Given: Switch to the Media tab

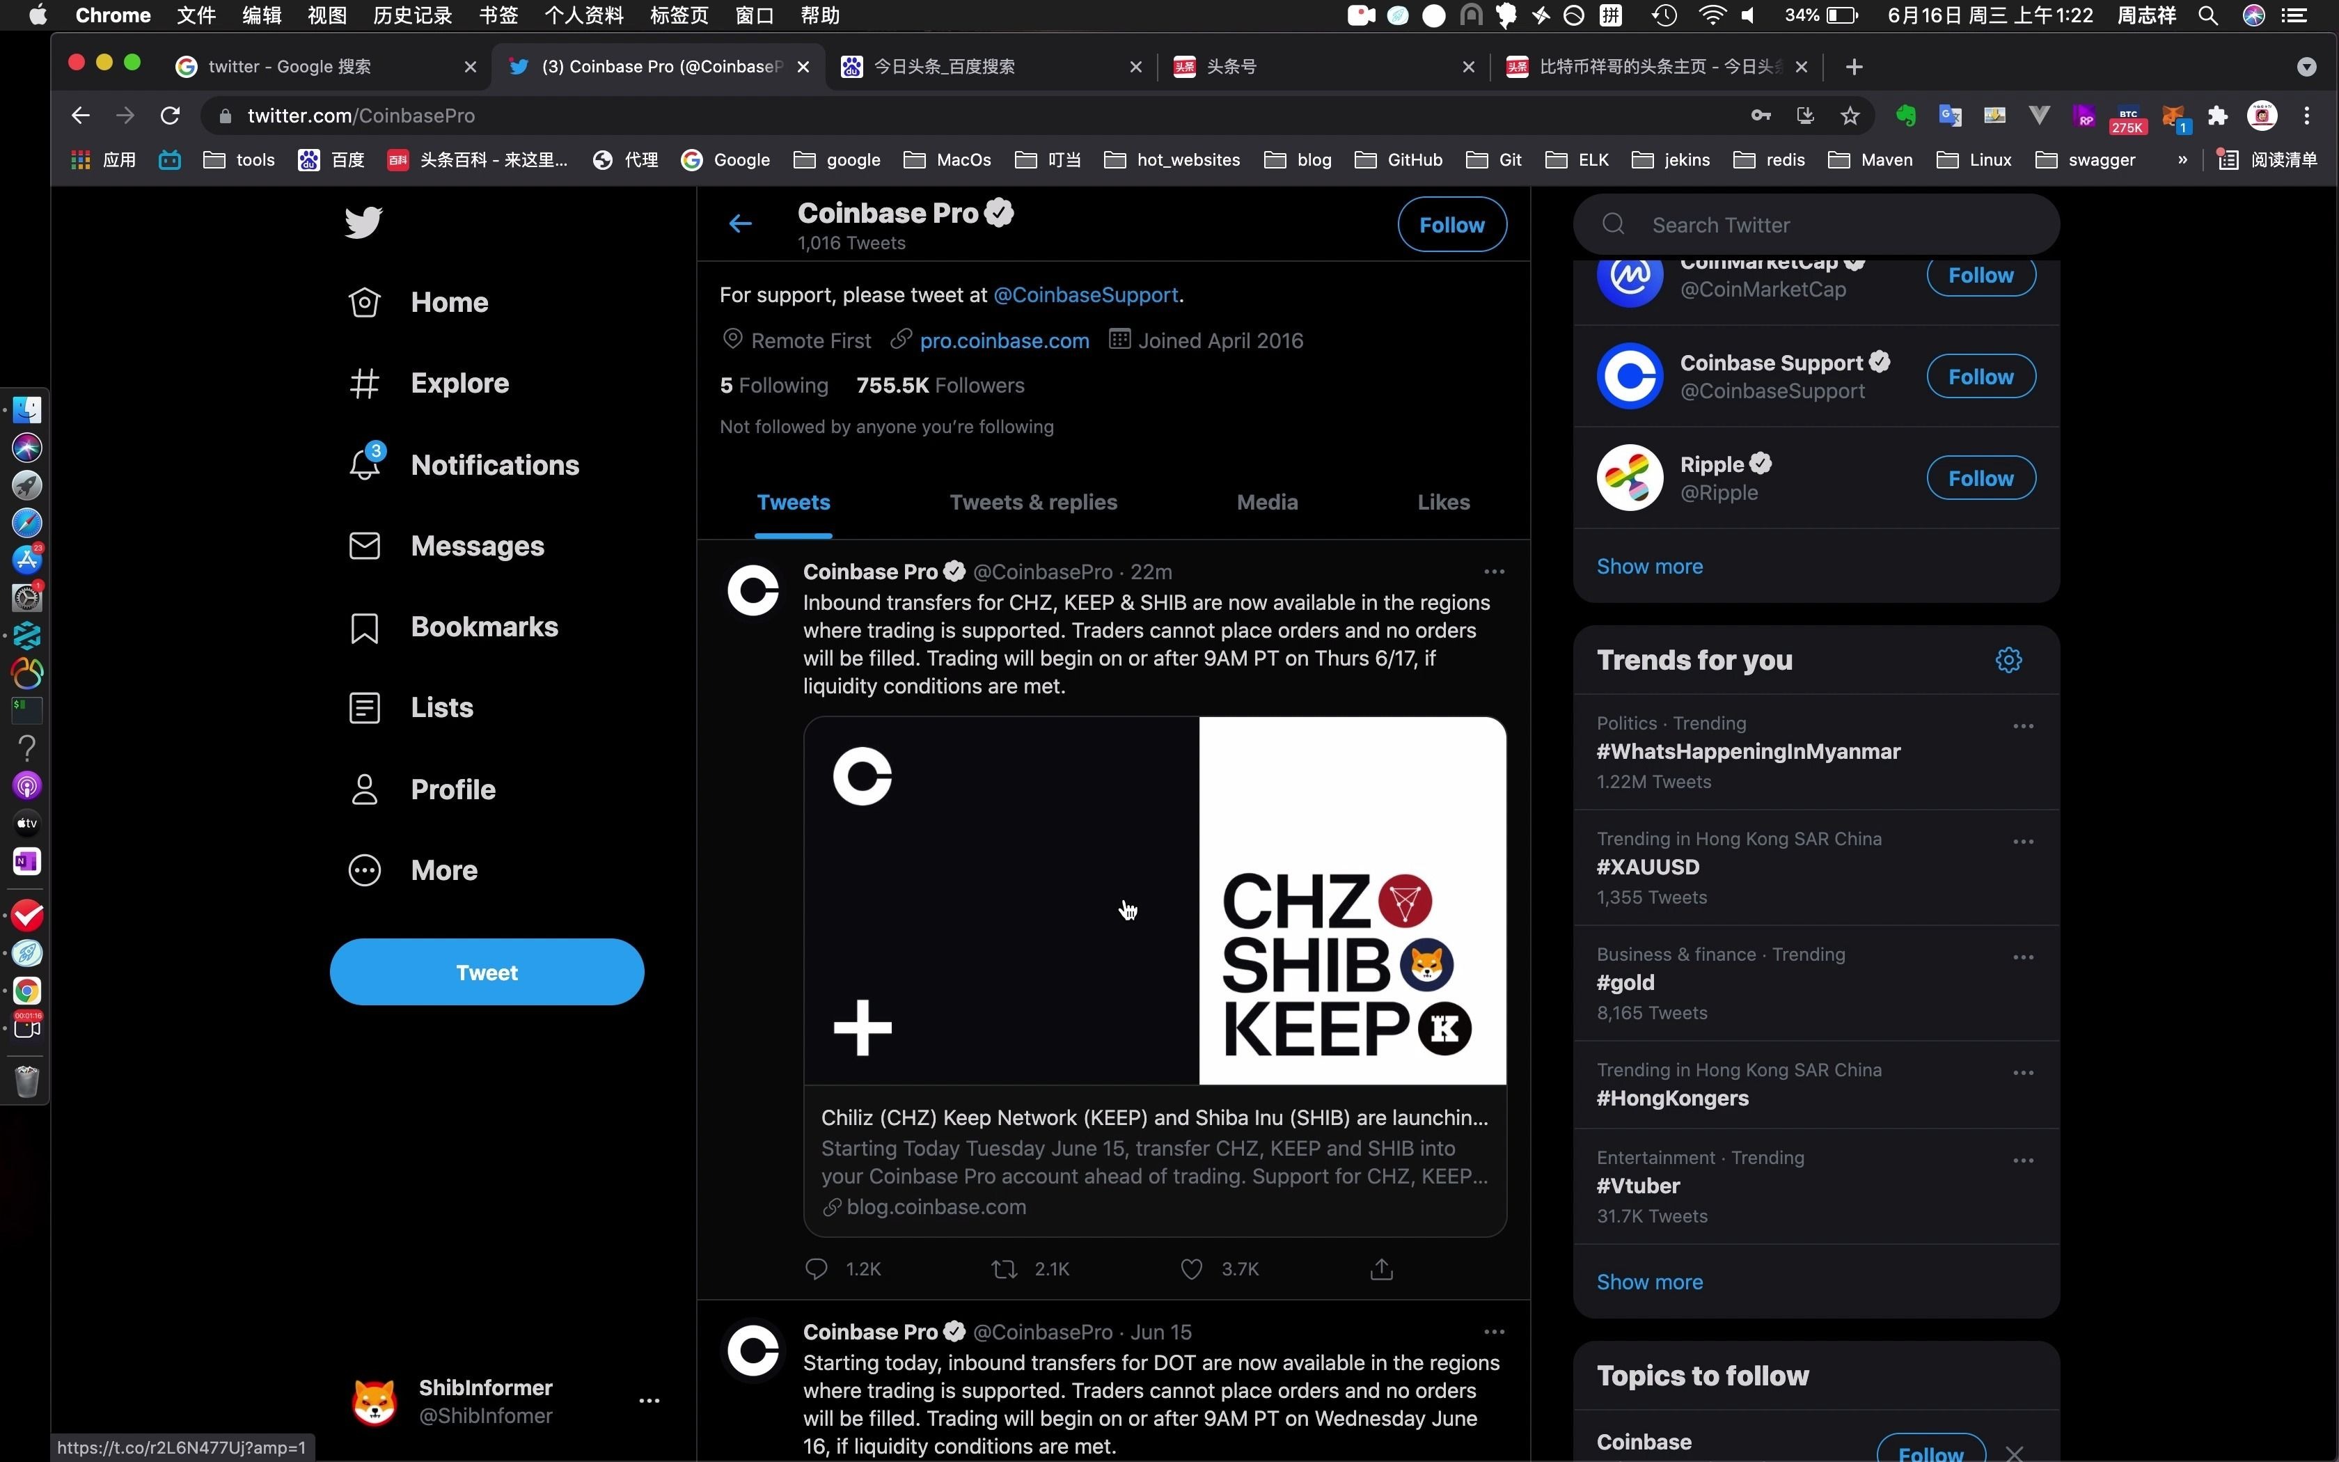Looking at the screenshot, I should (1267, 502).
